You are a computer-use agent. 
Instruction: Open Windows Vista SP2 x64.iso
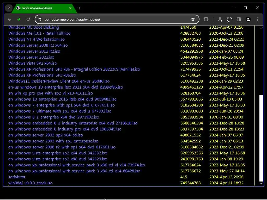pos(33,63)
